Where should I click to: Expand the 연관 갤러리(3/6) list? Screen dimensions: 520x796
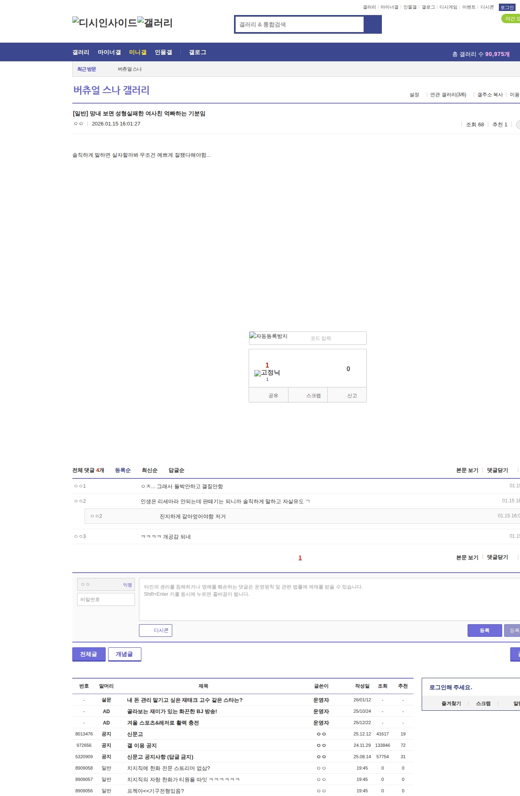coord(448,95)
